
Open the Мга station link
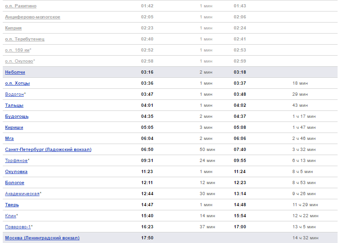tap(10, 139)
